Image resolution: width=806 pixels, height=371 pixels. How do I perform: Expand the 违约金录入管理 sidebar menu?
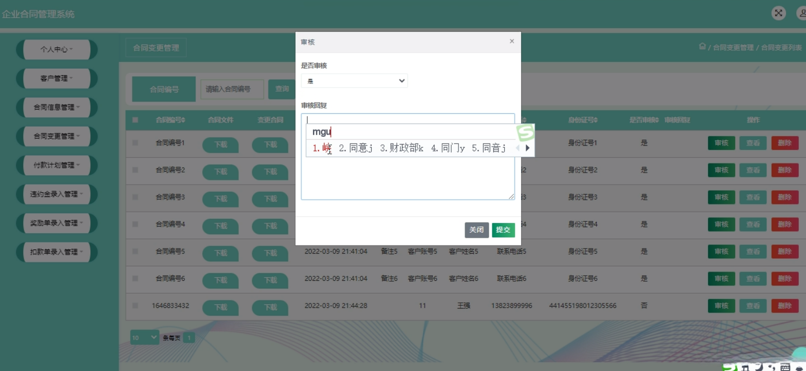click(x=56, y=194)
